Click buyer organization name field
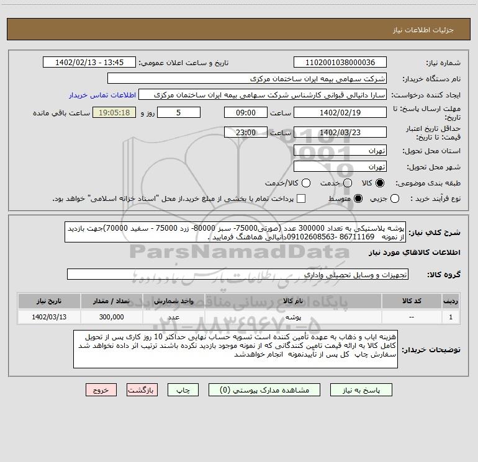The image size is (478, 462). tap(247, 79)
